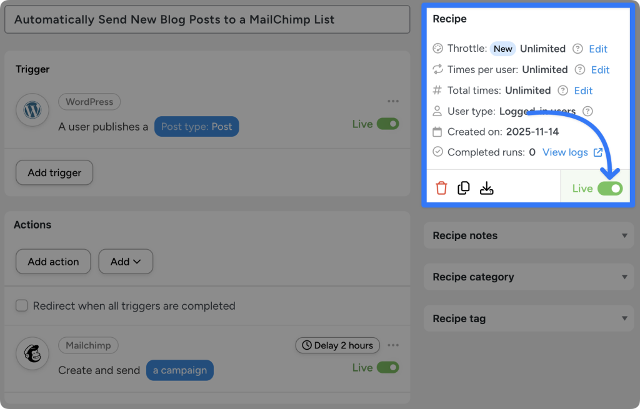Click the Mailchimp action icon

(x=32, y=353)
